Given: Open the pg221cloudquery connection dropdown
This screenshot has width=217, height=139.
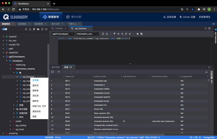Looking at the screenshot, I should click(x=63, y=34).
